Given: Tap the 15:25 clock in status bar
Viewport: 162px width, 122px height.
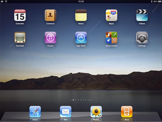Looking at the screenshot, I should click(81, 1).
